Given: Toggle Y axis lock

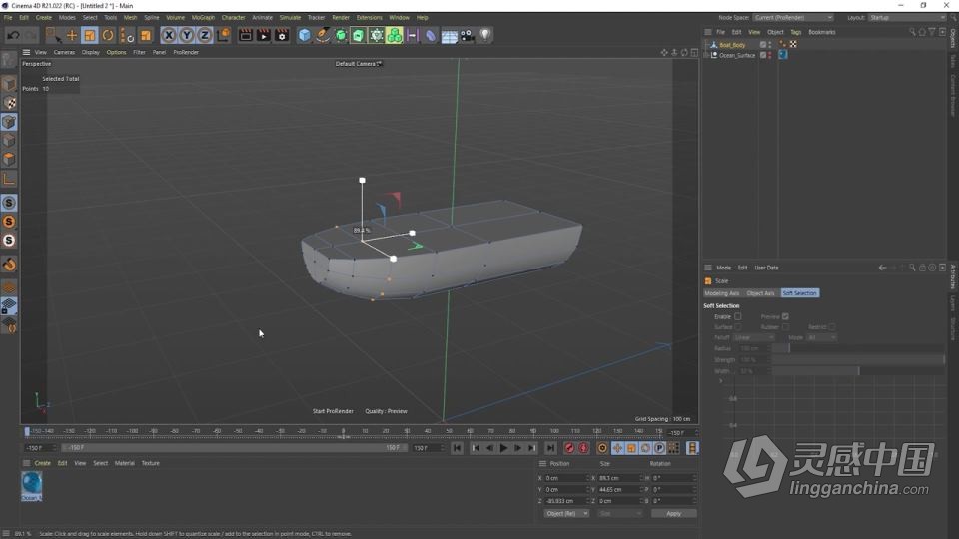Looking at the screenshot, I should [186, 36].
